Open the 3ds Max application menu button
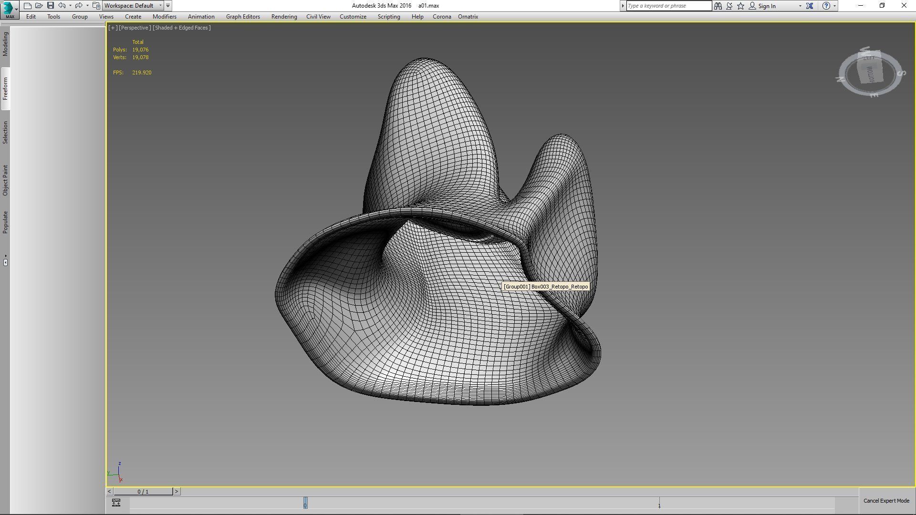The height and width of the screenshot is (515, 916). point(9,9)
